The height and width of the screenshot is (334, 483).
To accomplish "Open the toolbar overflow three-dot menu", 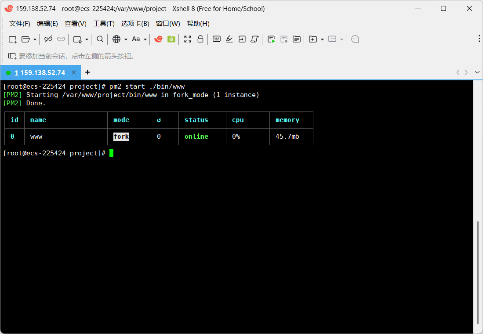I will coord(479,39).
